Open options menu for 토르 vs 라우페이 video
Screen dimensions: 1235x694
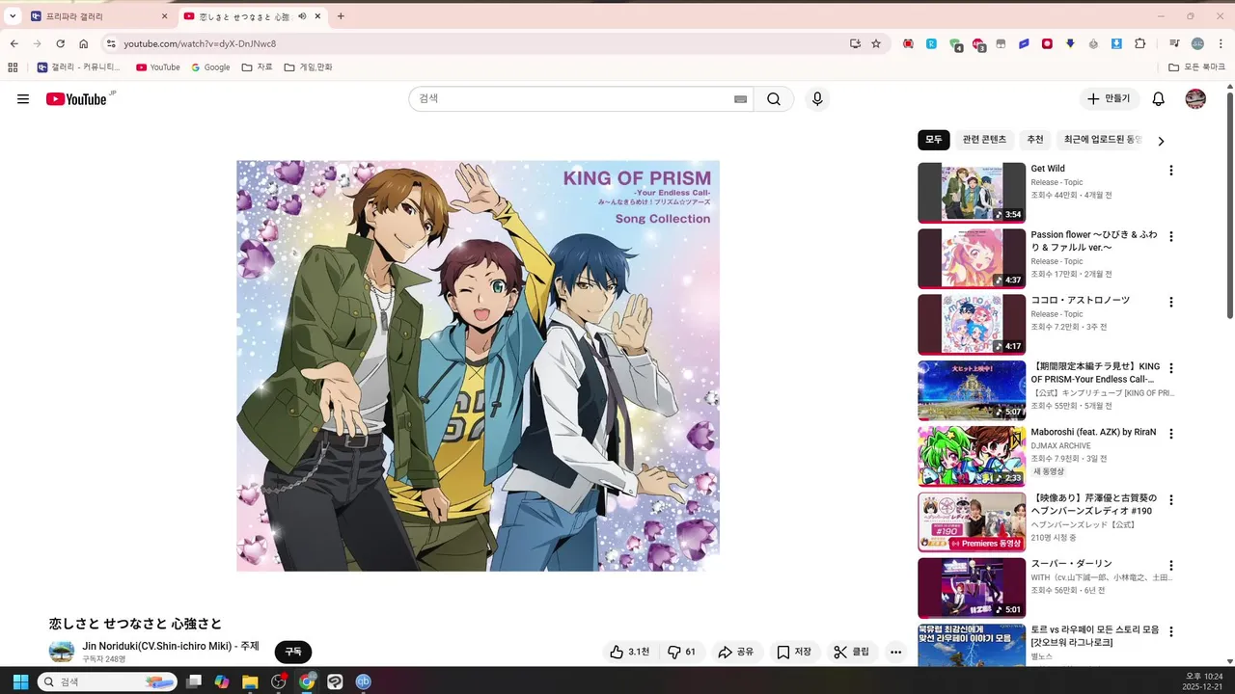[x=1171, y=631]
